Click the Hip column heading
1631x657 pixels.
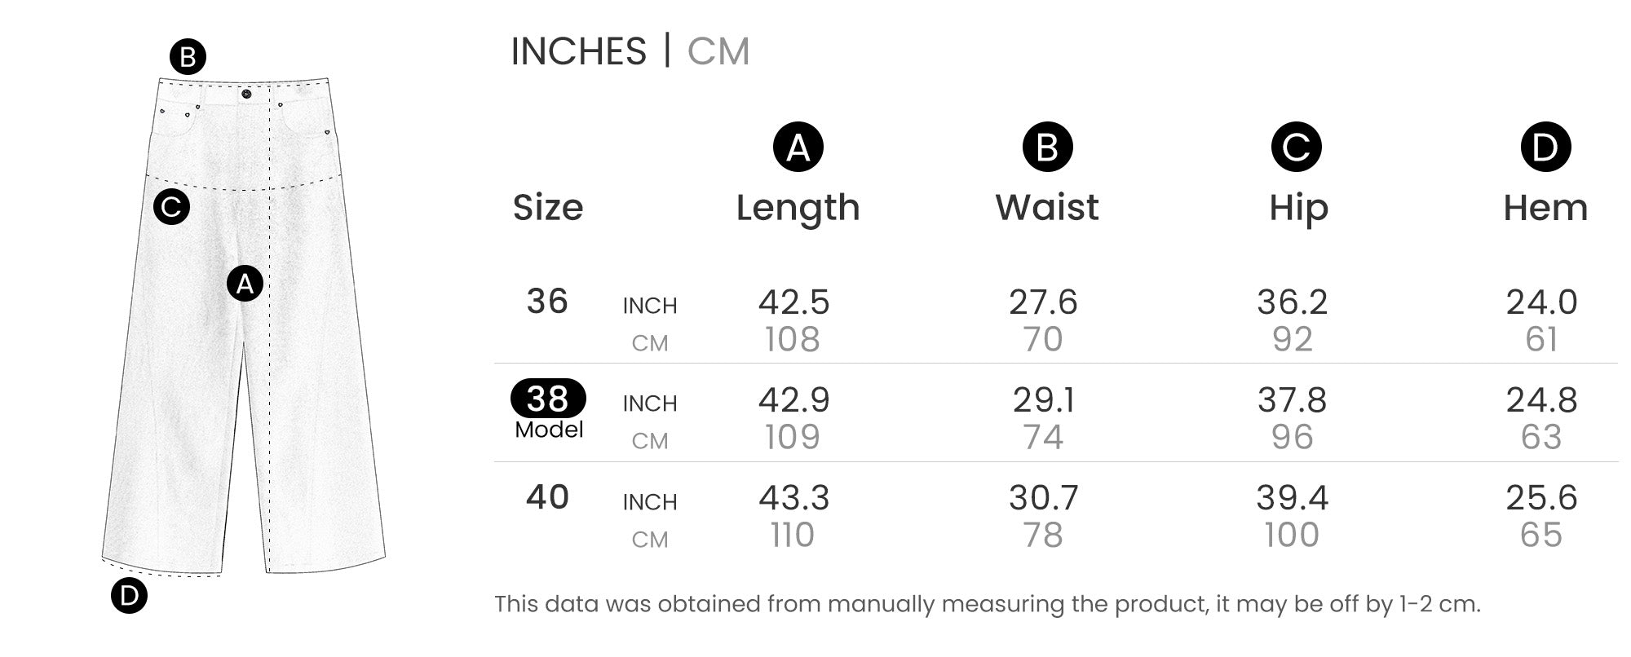(1298, 208)
